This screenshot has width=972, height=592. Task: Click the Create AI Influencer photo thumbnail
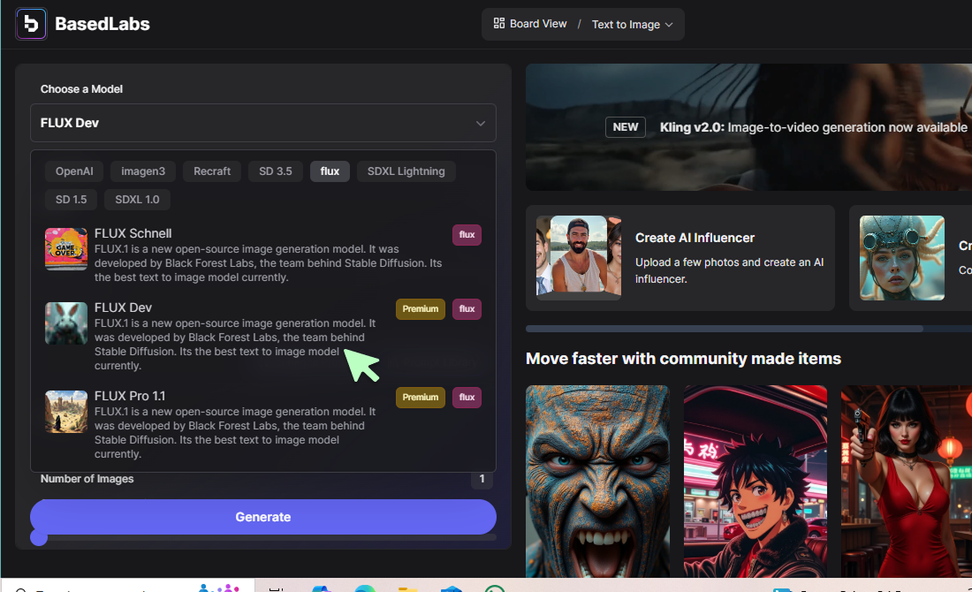[579, 258]
